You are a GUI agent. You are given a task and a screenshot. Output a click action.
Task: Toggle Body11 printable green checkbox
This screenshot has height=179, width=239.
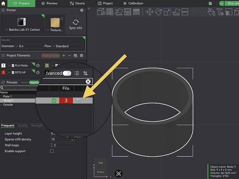tap(54, 101)
